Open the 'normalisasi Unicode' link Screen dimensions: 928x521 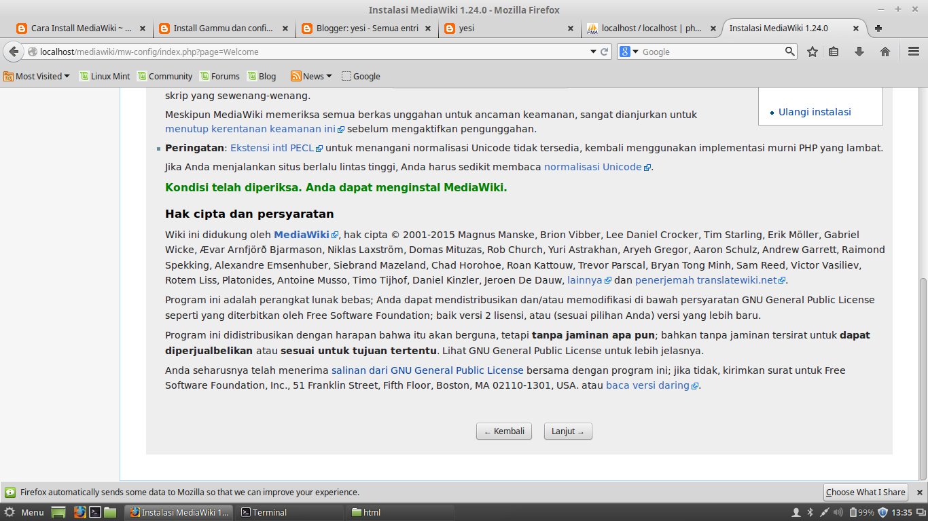pos(597,167)
